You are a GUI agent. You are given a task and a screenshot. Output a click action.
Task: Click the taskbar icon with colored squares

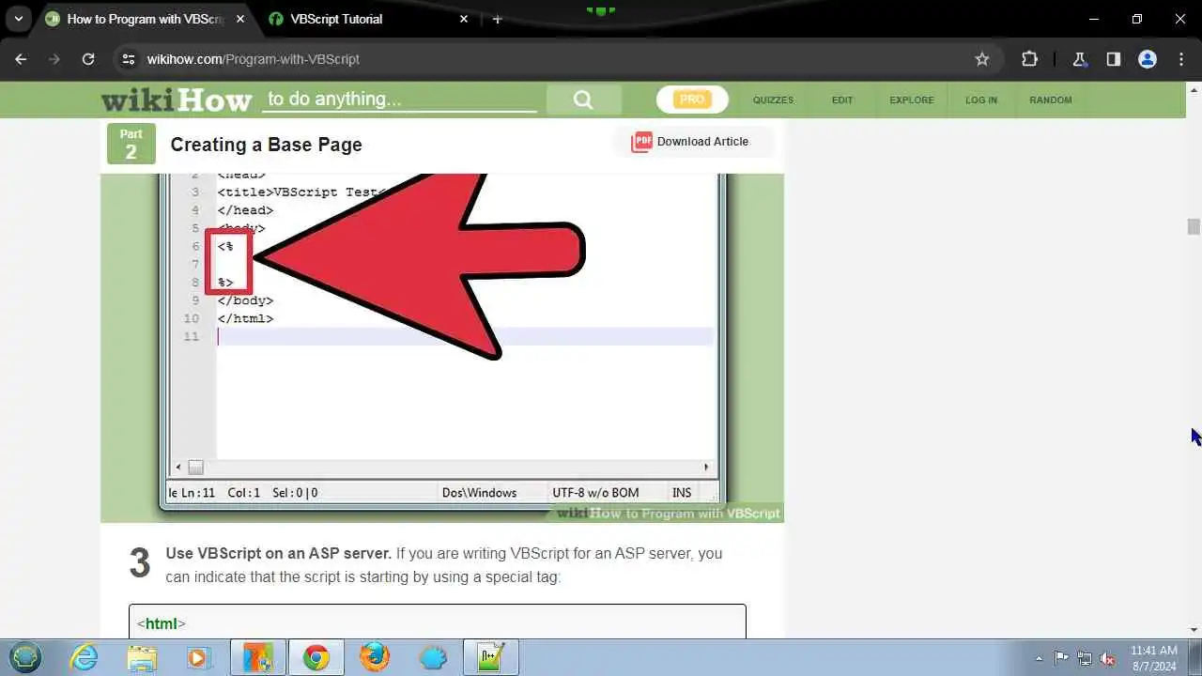(x=257, y=657)
